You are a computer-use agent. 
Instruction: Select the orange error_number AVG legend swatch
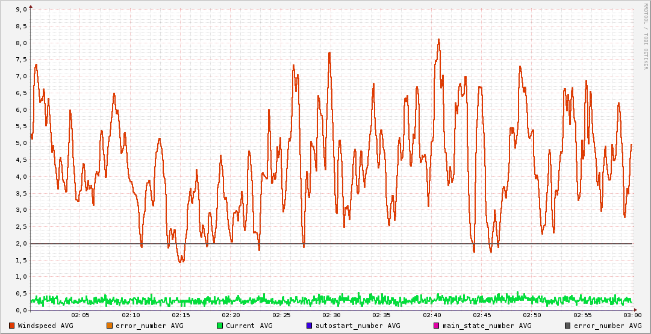tap(110, 326)
